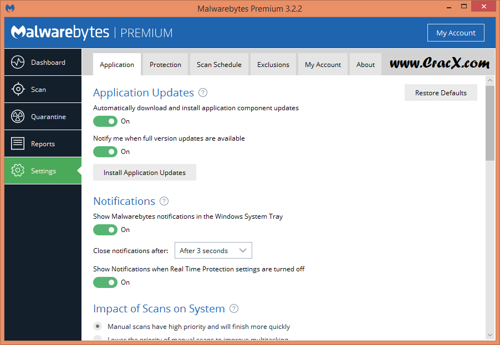
Task: Minimize the Malwarebytes window
Action: point(450,7)
